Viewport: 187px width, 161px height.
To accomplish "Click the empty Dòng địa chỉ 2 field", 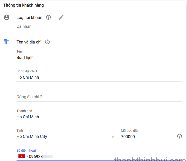I will (x=99, y=97).
